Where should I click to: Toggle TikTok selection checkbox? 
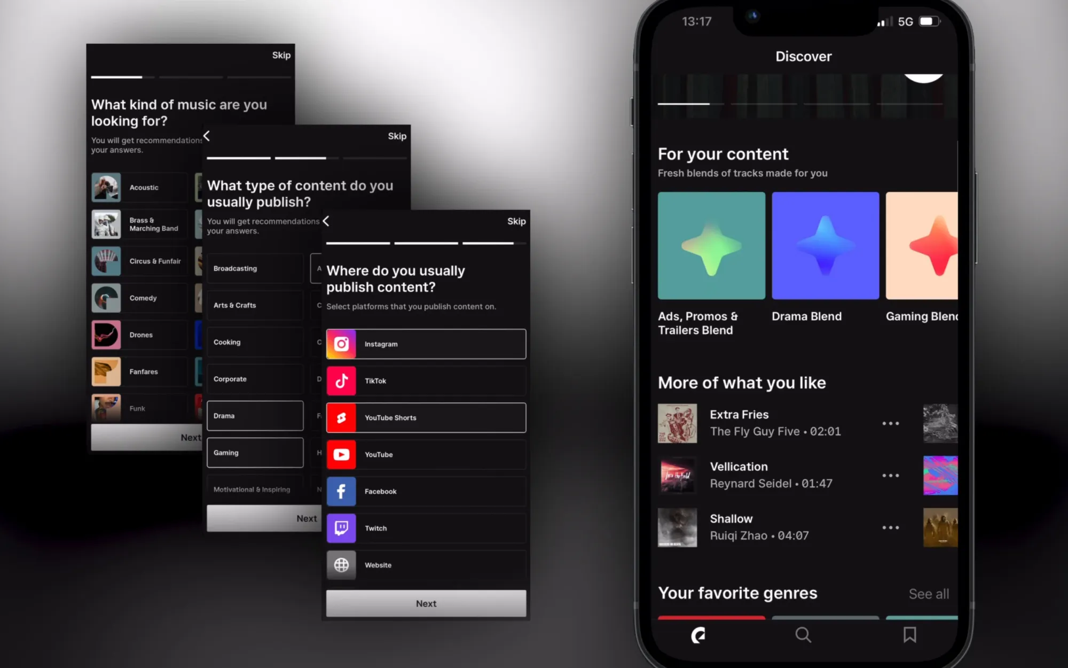426,380
